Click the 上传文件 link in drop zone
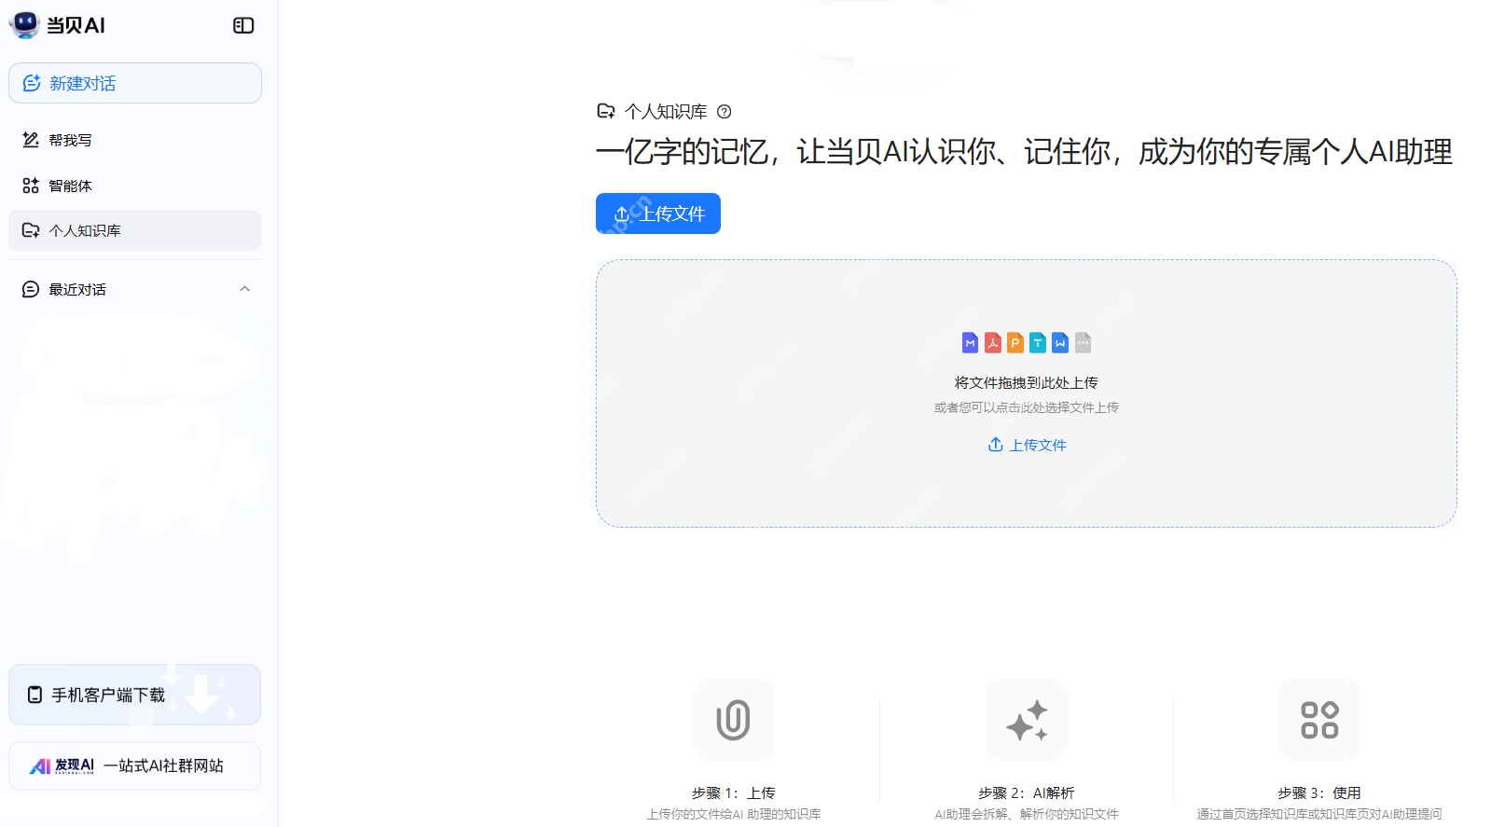 point(1027,445)
